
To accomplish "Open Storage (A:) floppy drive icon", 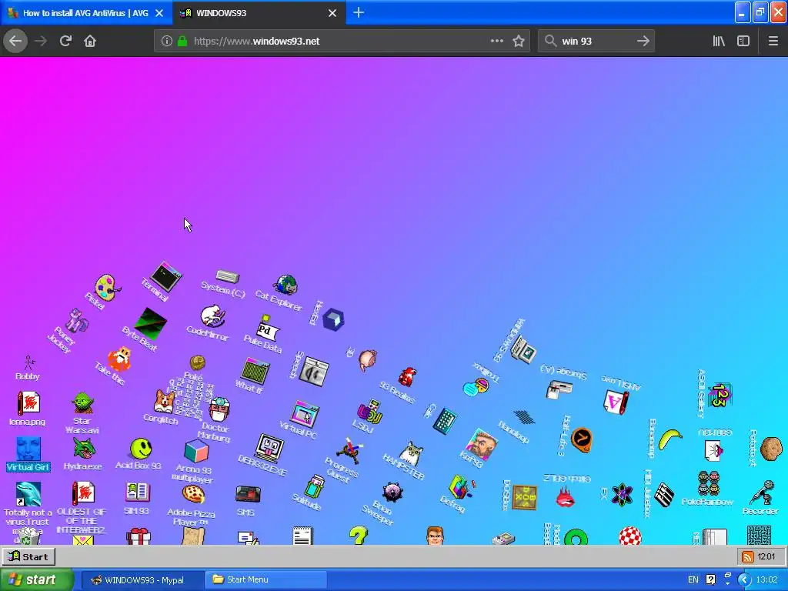I will [559, 389].
